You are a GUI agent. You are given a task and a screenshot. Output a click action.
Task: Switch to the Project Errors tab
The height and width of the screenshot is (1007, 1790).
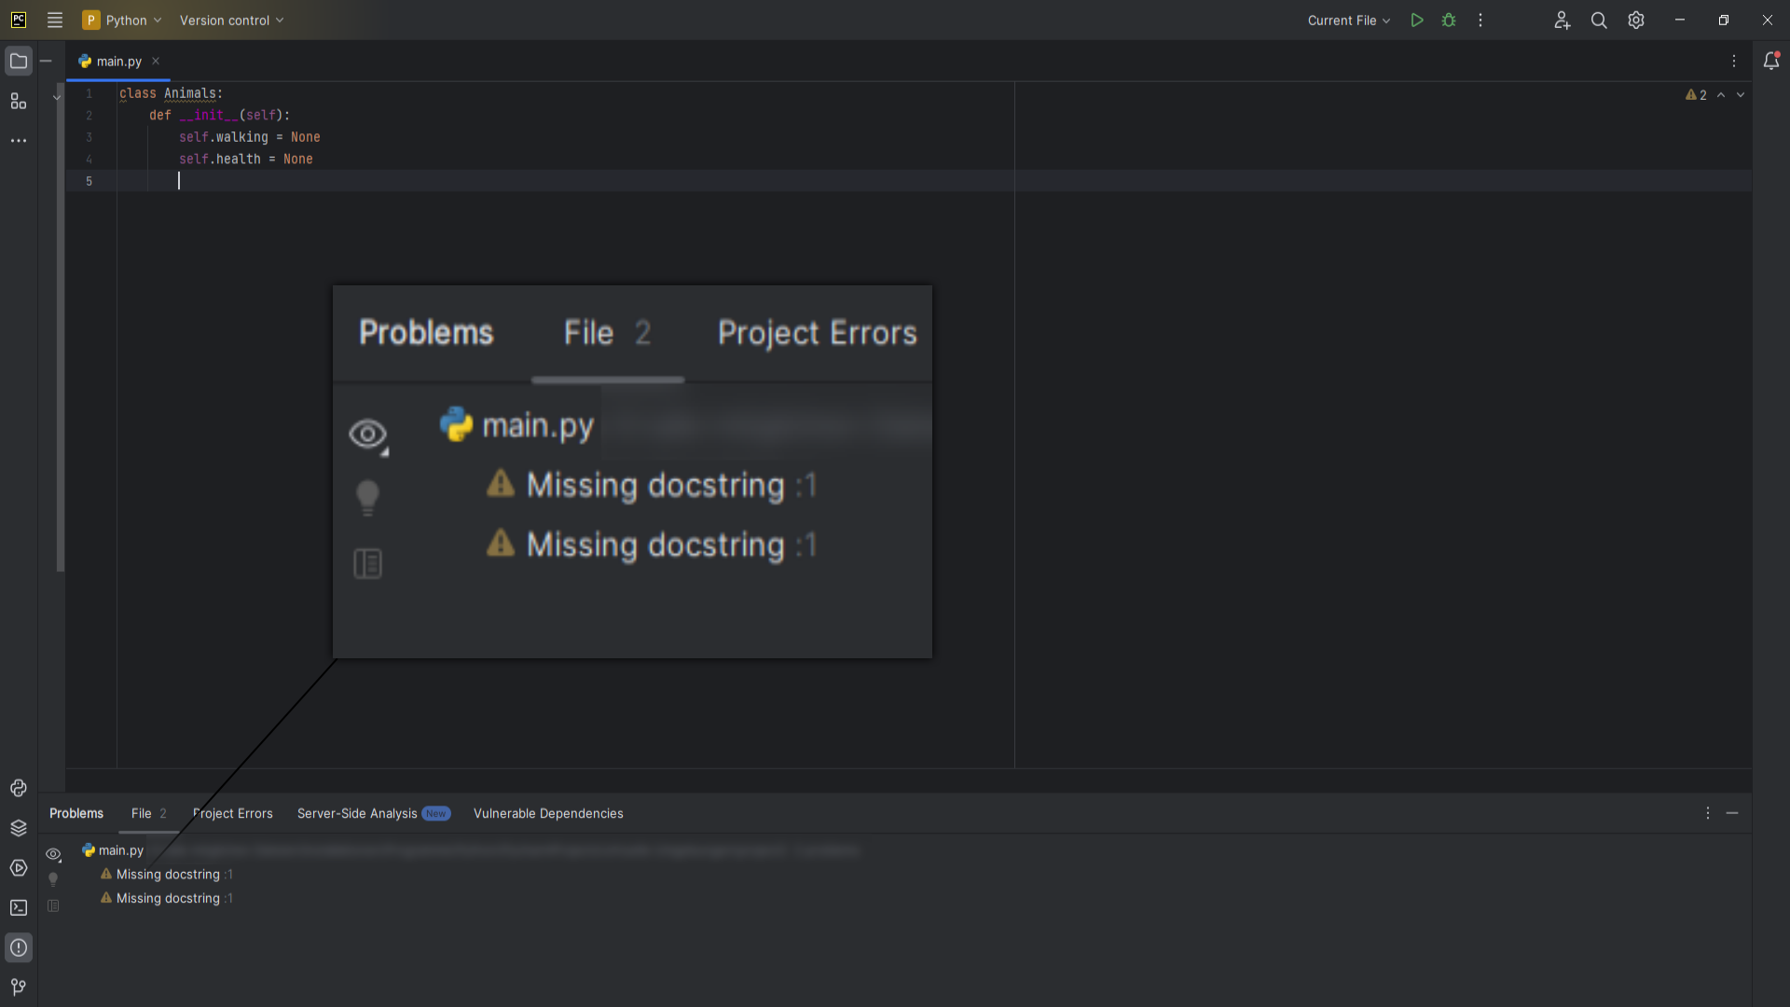[x=233, y=813]
